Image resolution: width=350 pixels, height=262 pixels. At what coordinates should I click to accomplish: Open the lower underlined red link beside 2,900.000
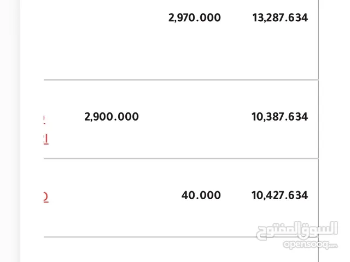(46, 139)
